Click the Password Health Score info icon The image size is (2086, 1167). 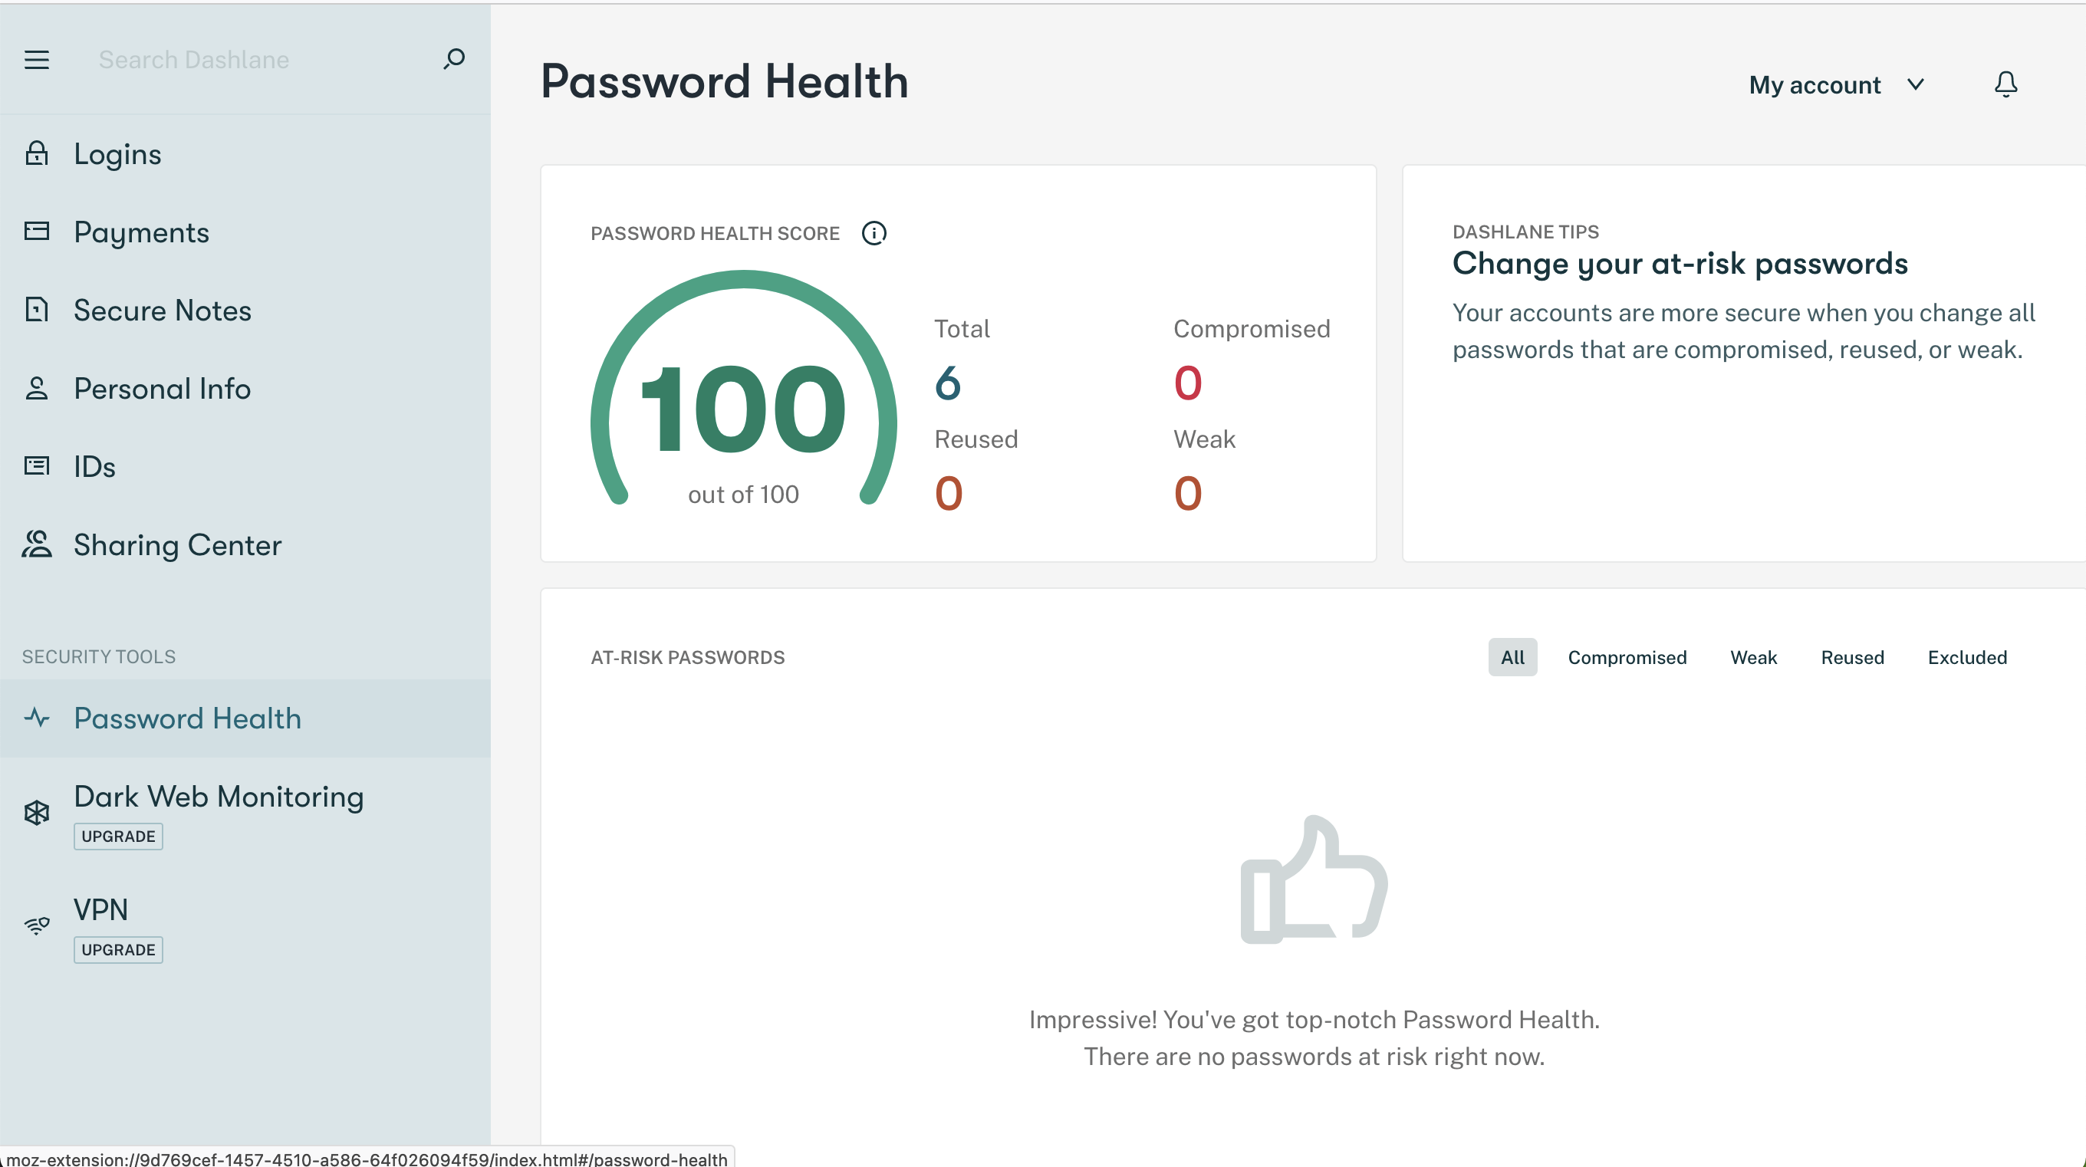(874, 233)
